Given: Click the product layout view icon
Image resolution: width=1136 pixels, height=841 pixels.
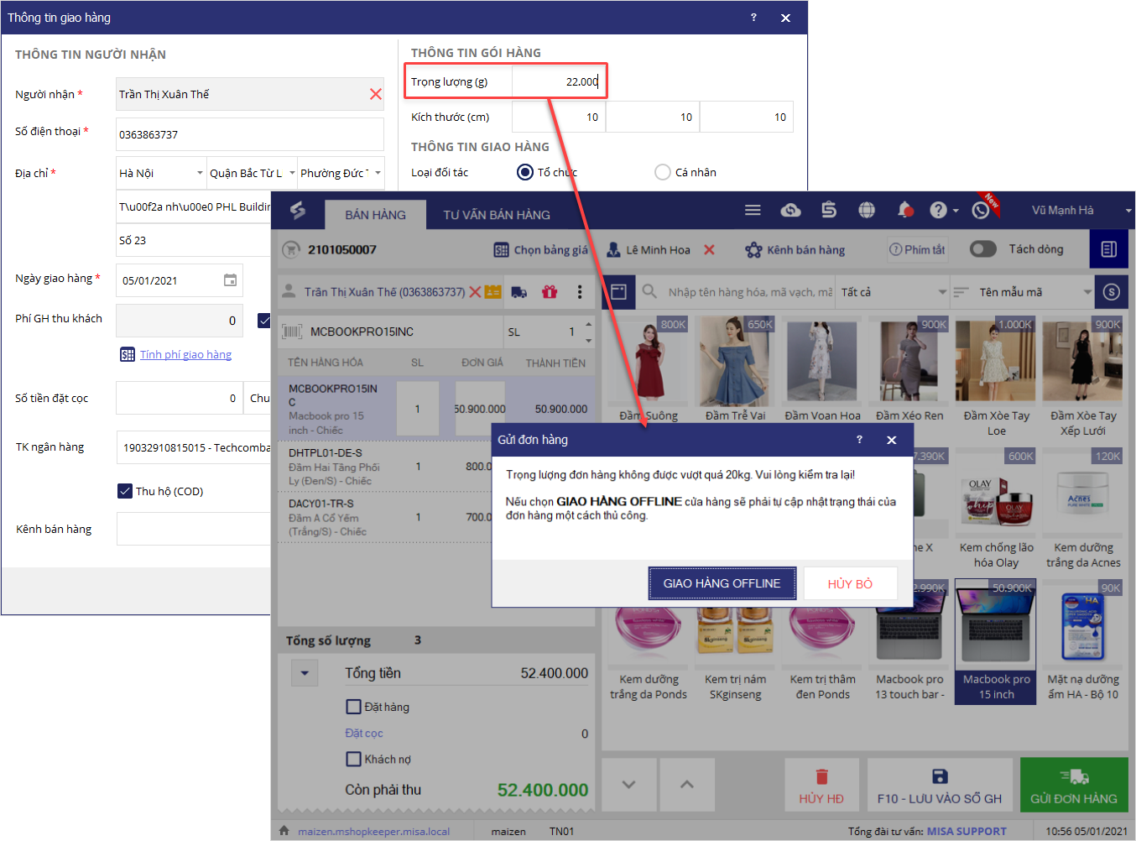Looking at the screenshot, I should pyautogui.click(x=618, y=292).
